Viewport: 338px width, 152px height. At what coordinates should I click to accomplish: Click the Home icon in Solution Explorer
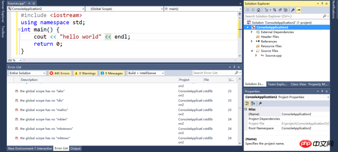[x=258, y=10]
